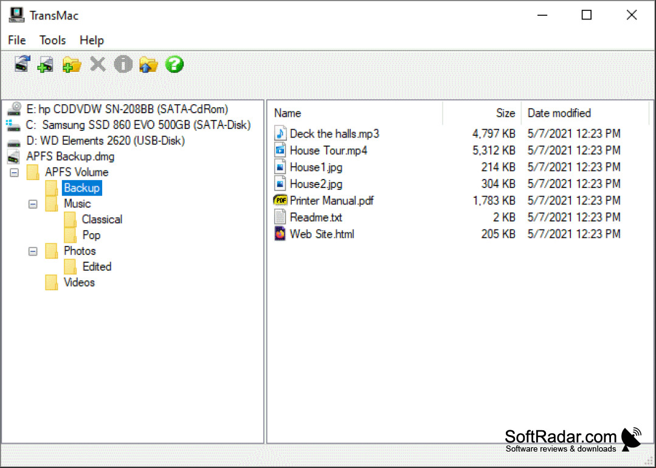Click the Pop folder icon
The image size is (656, 468).
[71, 236]
